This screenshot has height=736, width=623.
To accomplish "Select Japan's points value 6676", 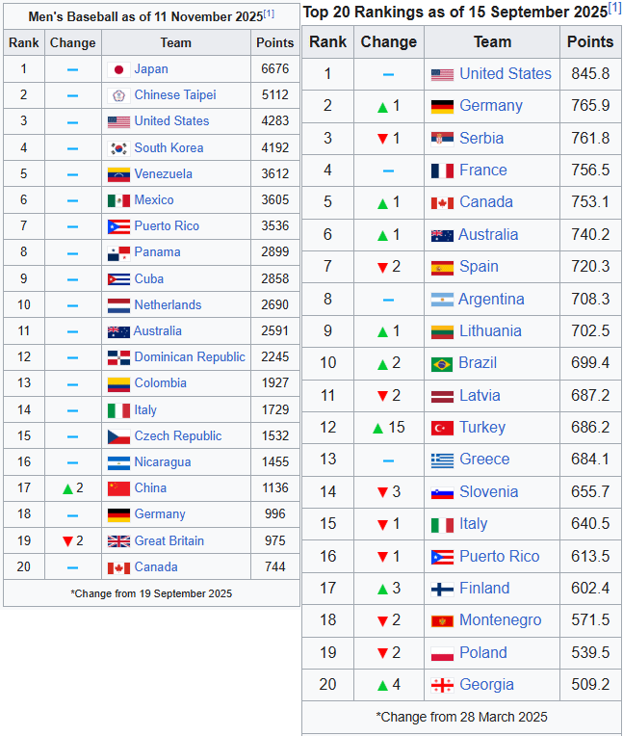I will [x=274, y=69].
